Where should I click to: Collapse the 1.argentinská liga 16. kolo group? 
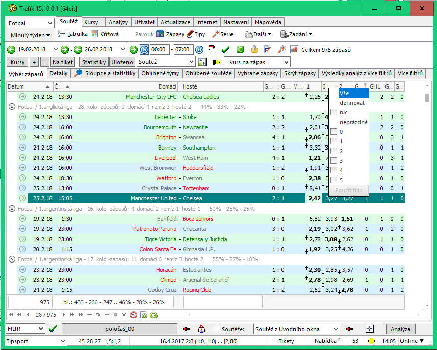pos(12,209)
